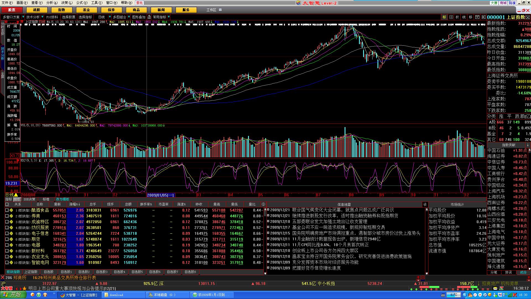Switch to the 上证指数 bottom tab
Screen dimensions: 531x299
[31, 272]
